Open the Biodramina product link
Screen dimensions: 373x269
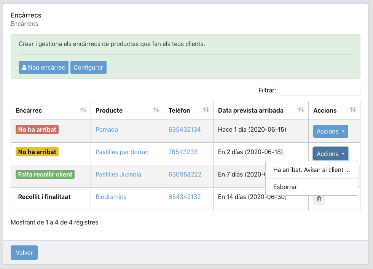point(111,197)
